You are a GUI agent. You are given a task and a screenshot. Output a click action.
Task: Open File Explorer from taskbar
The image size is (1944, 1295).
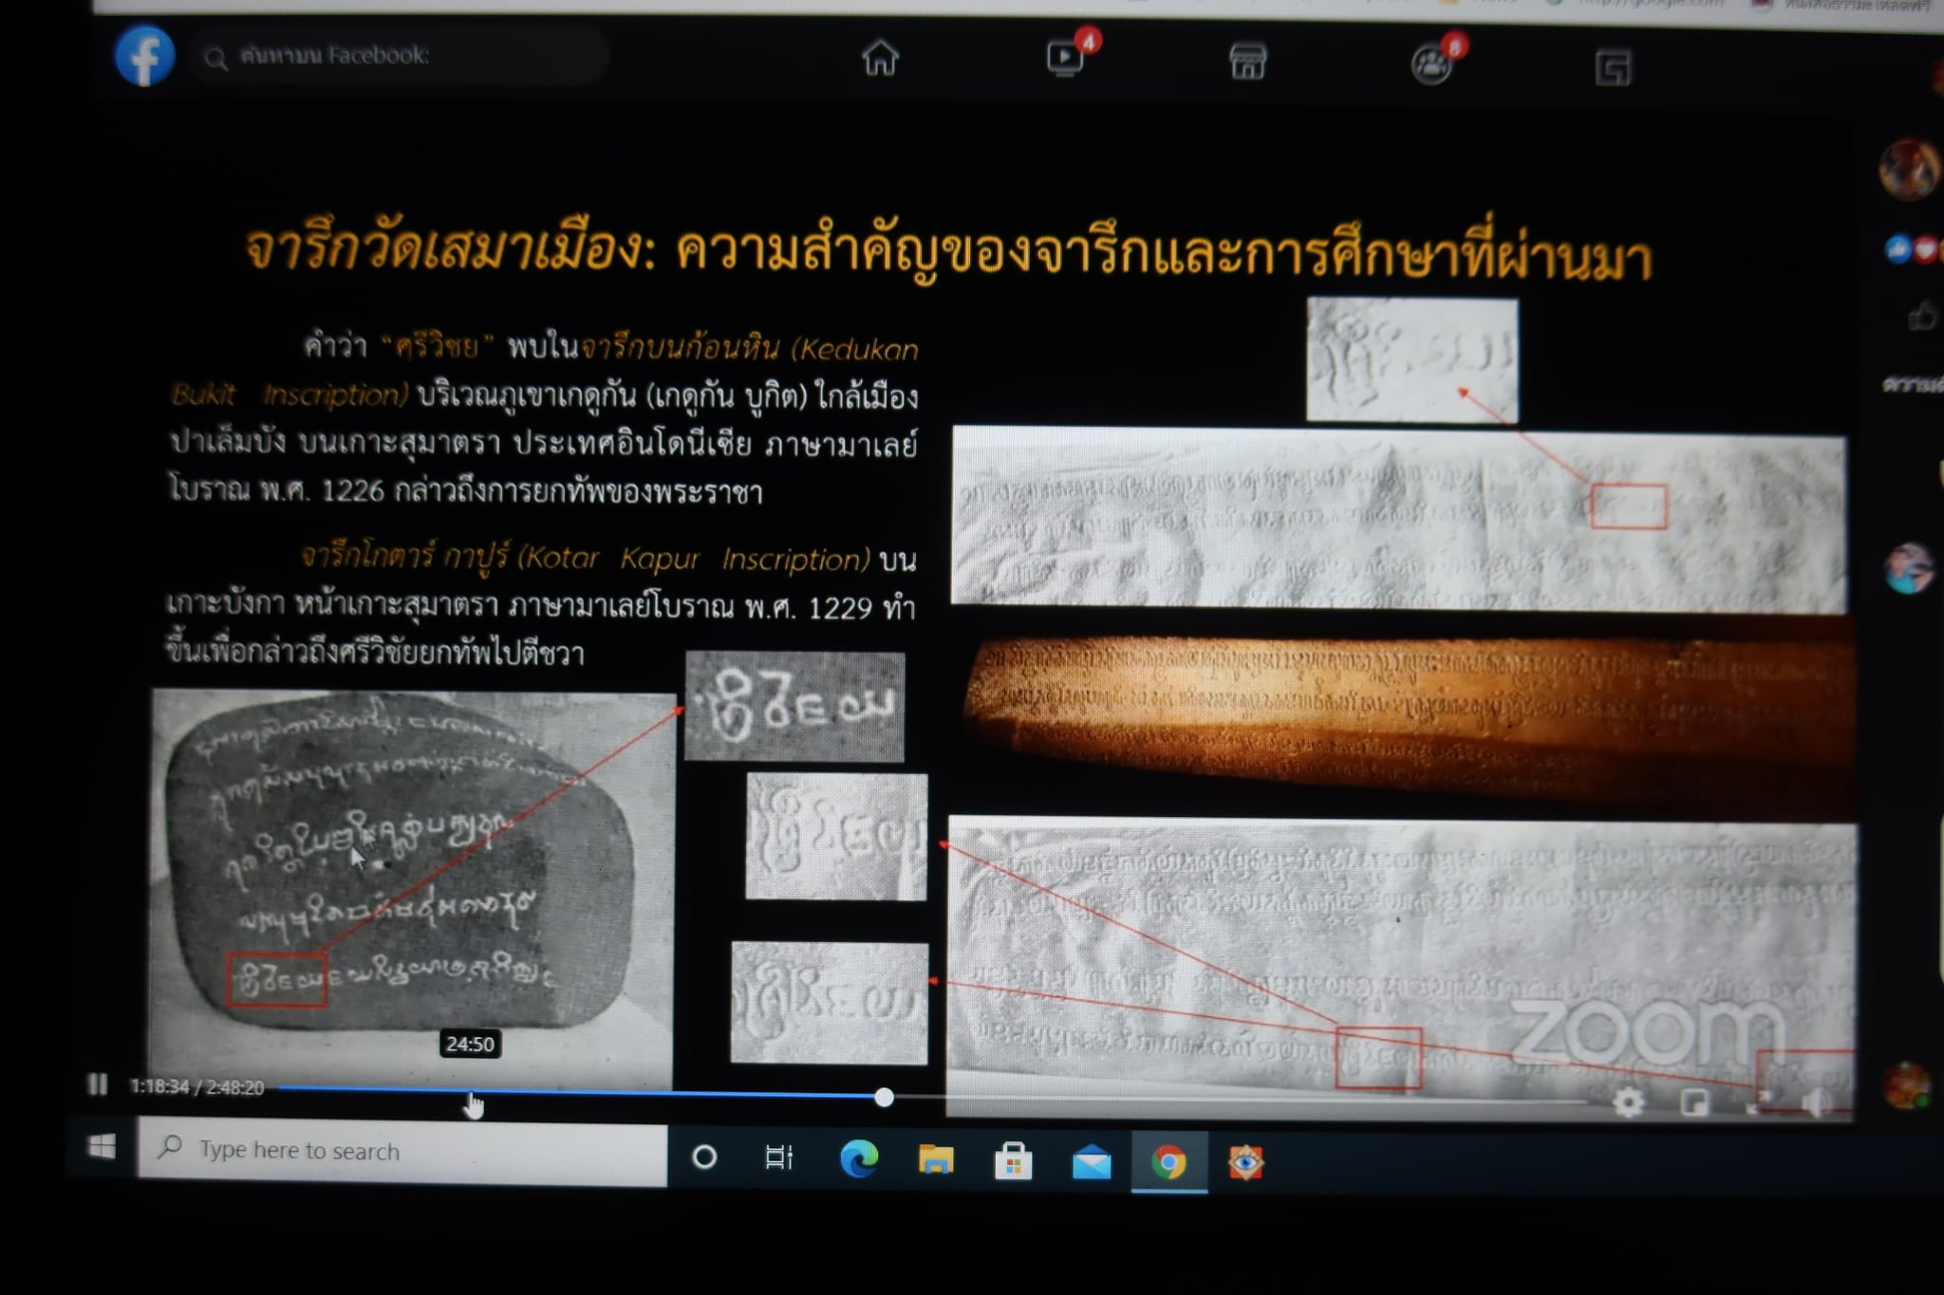pos(936,1159)
